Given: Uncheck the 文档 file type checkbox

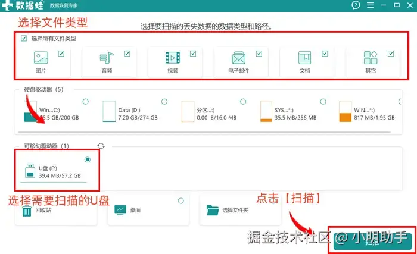Looking at the screenshot, I should point(325,54).
